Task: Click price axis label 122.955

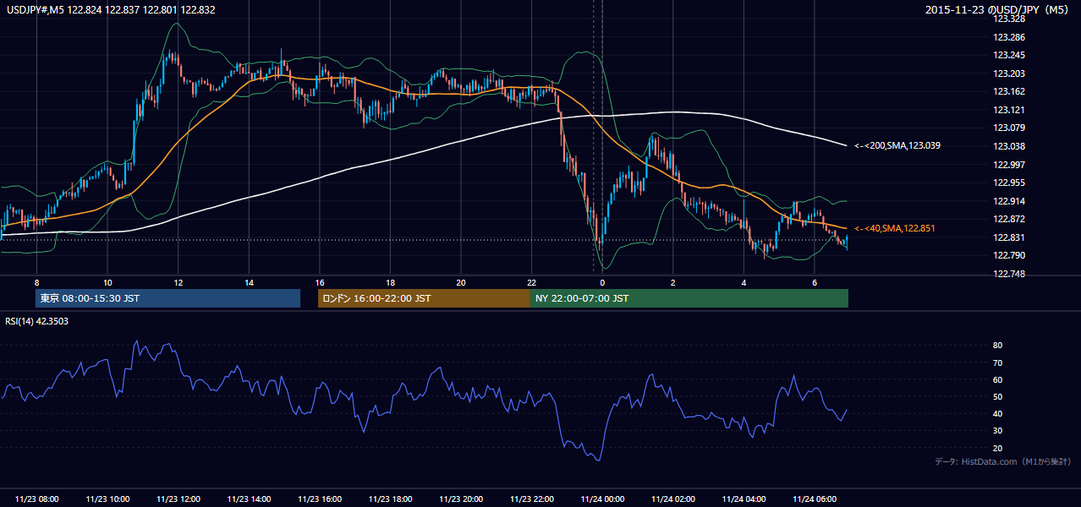Action: (1010, 182)
